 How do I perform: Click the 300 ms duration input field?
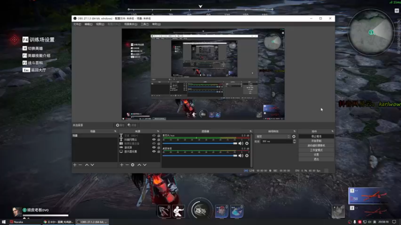pyautogui.click(x=277, y=141)
